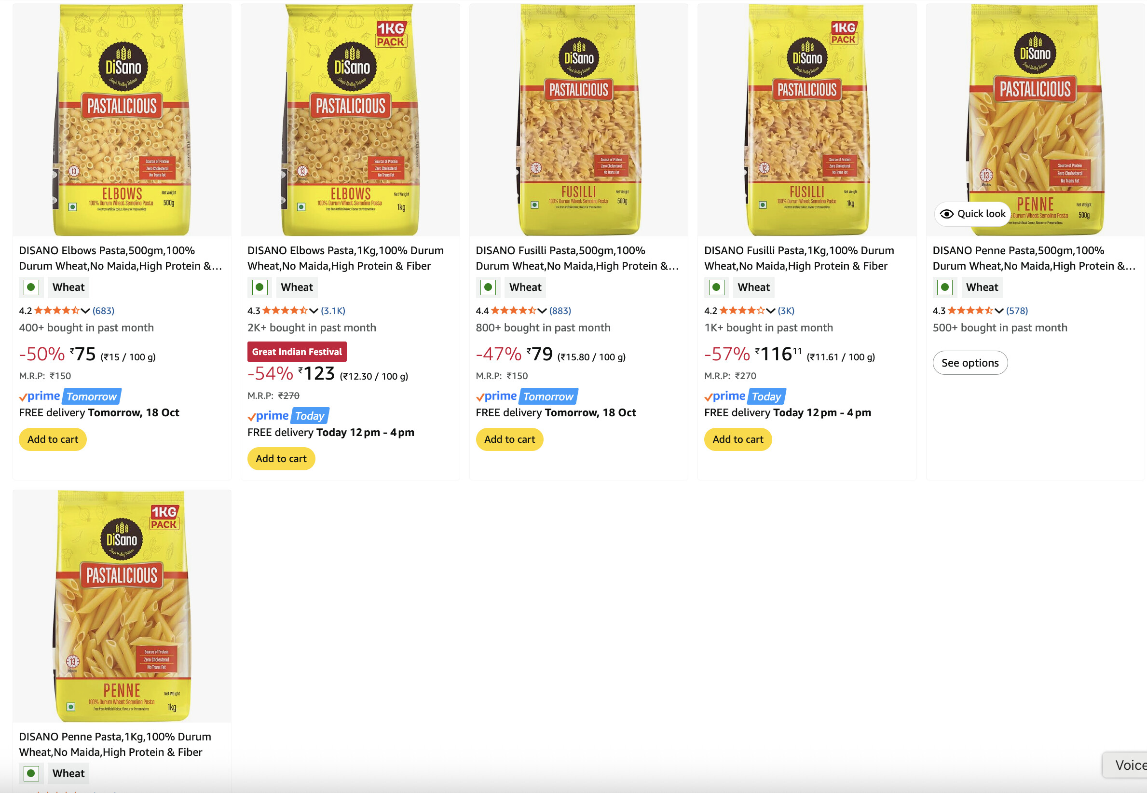
Task: Open the DISANO Penne Pasta 1Kg product image
Action: click(122, 606)
